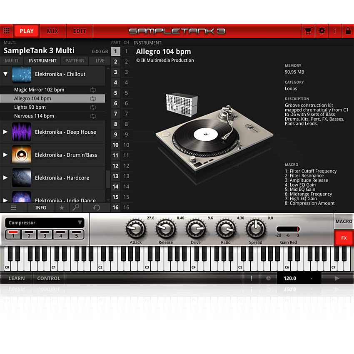Open the hamburger list menu icon

click(13, 207)
